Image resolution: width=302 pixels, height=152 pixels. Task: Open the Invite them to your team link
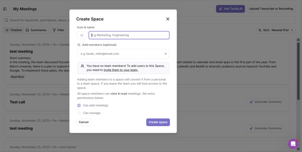[121, 70]
